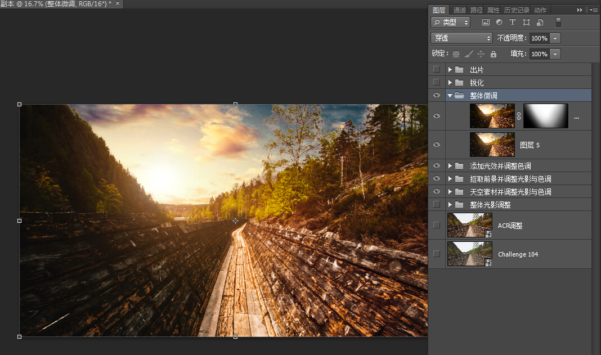Hide the 添加光效并调整色调 group
Image resolution: width=601 pixels, height=355 pixels.
click(x=437, y=165)
